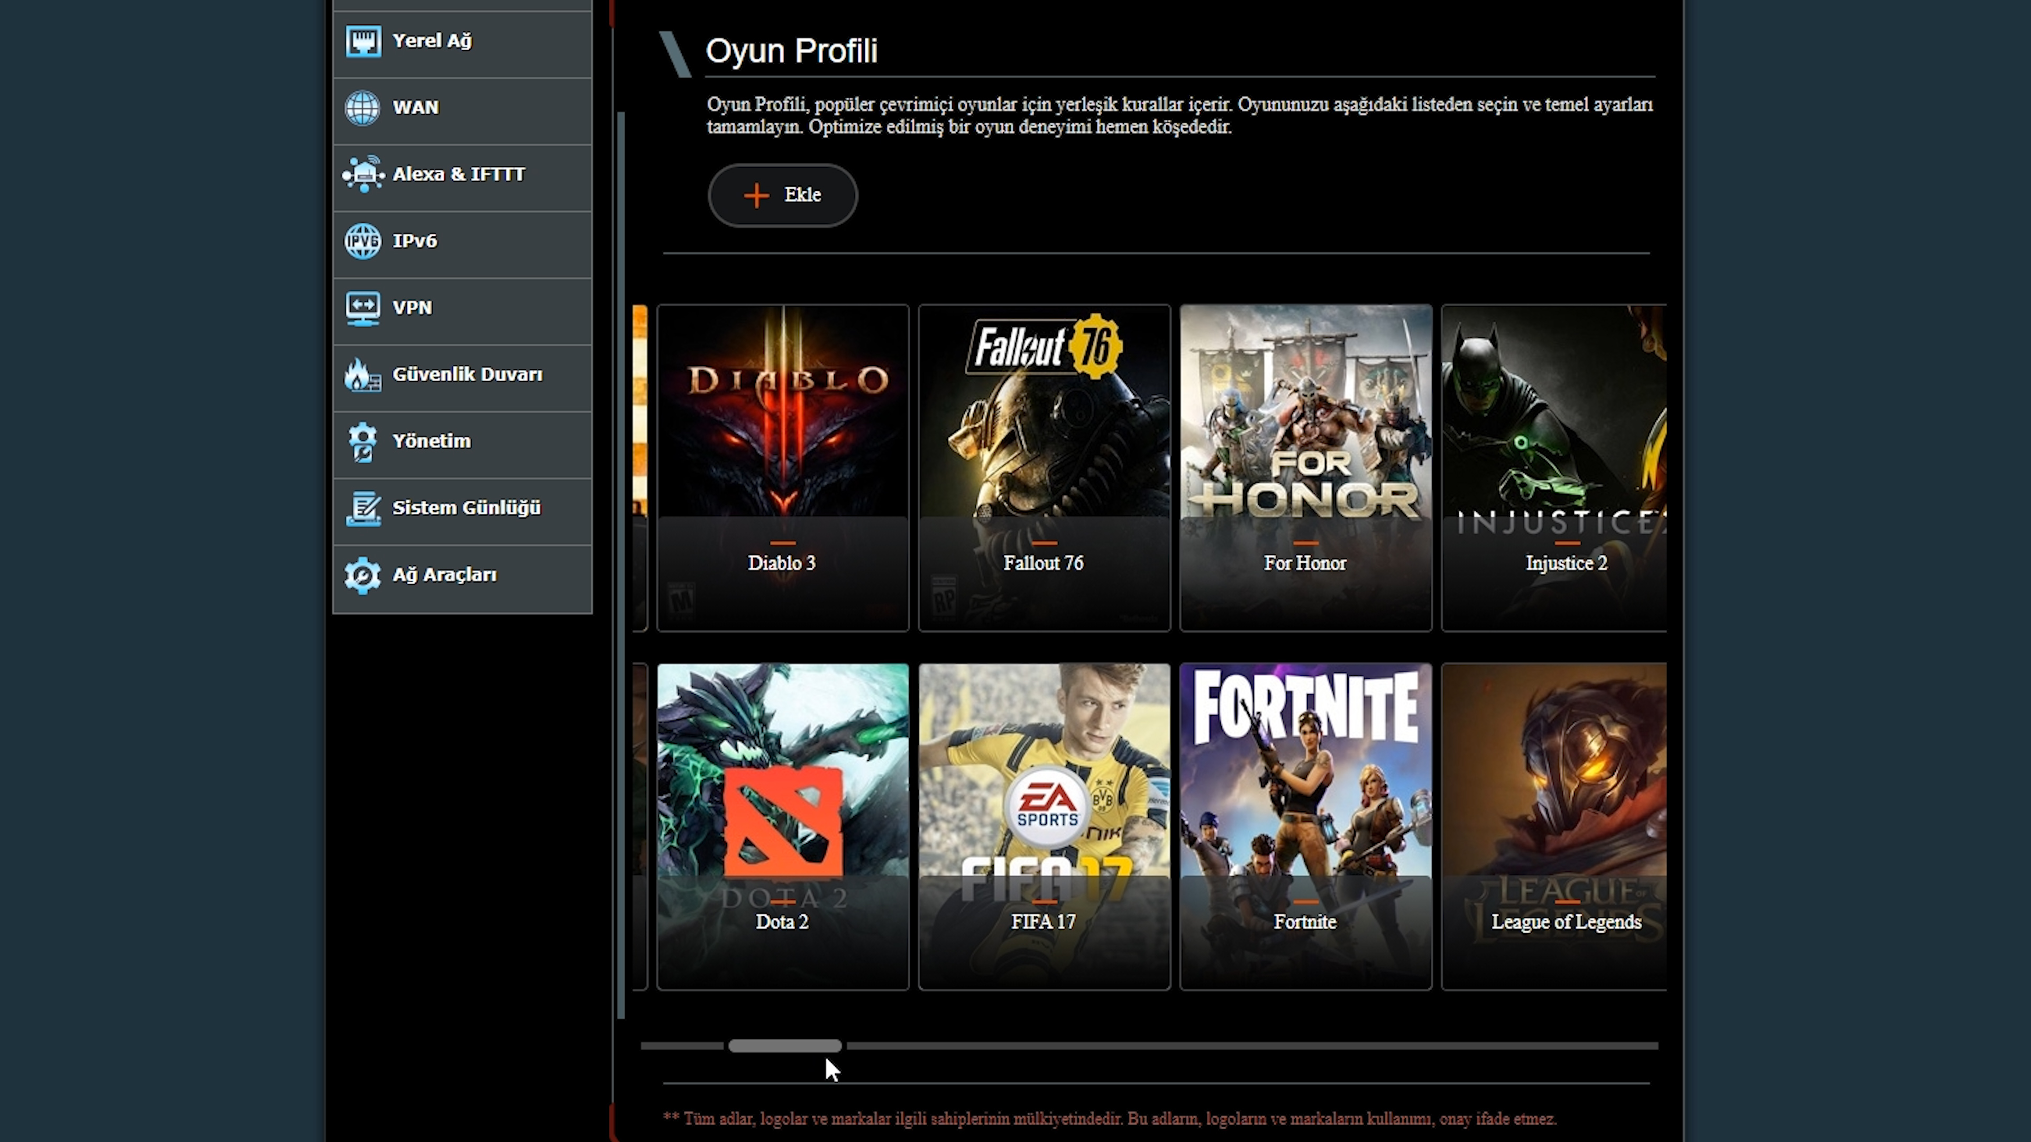Click the Yerel Ağ network icon
2031x1142 pixels.
tap(363, 41)
